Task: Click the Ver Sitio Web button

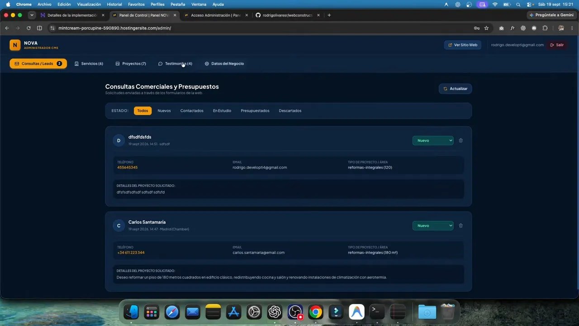Action: tap(462, 45)
